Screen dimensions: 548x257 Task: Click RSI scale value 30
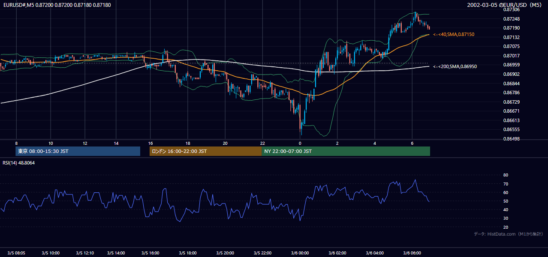506,218
